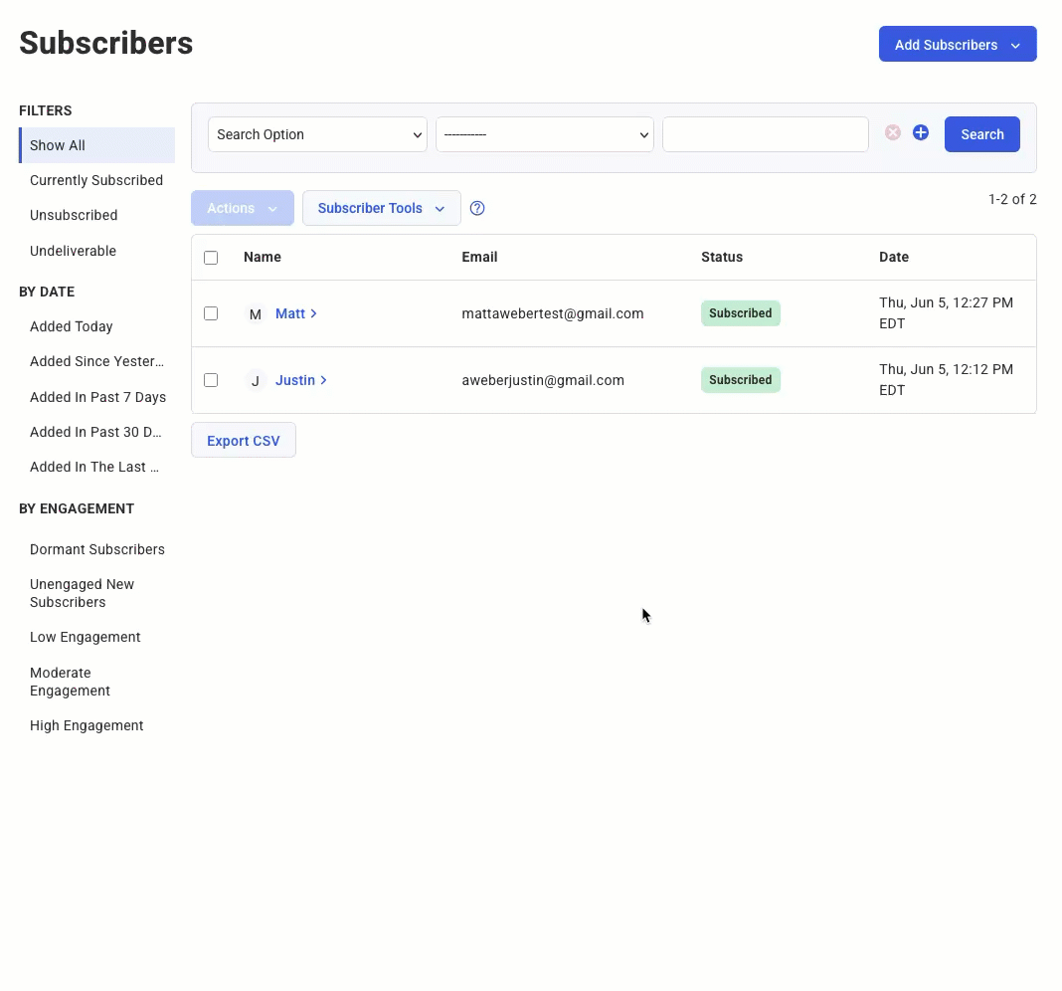Check the checkbox next to Justin
1062x991 pixels.
tap(211, 379)
